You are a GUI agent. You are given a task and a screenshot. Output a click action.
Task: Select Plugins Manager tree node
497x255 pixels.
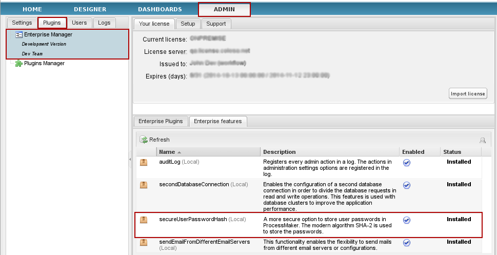coord(44,64)
